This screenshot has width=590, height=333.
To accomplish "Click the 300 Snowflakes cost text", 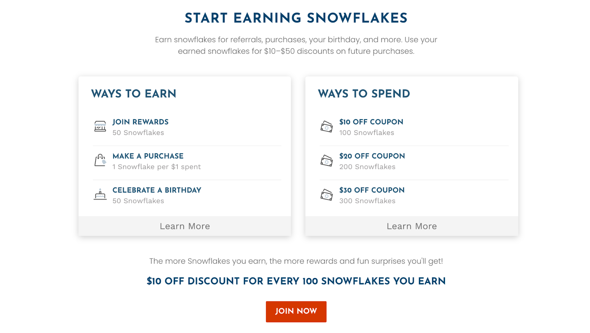I will coord(367,201).
